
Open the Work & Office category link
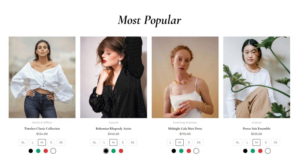(42, 123)
